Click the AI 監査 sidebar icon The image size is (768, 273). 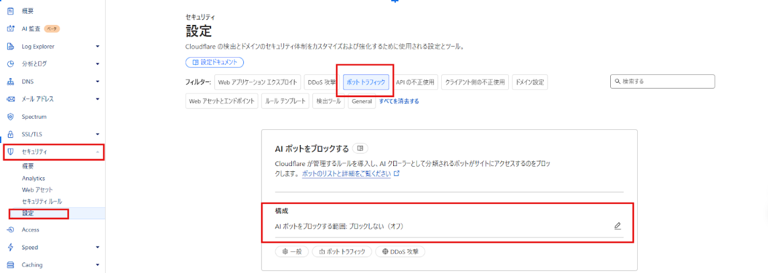[10, 28]
